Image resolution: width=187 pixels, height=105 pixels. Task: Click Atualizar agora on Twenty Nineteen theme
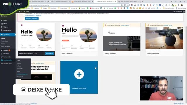(125, 25)
